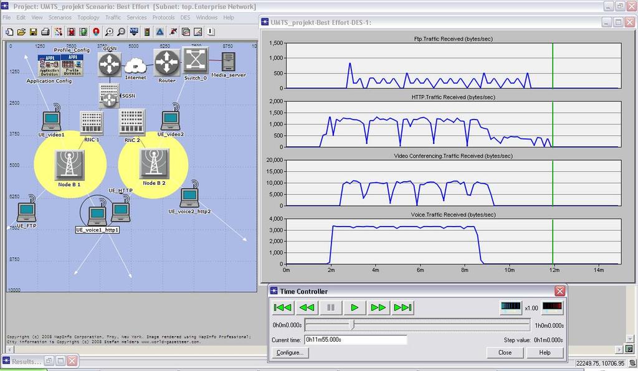The height and width of the screenshot is (371, 638).
Task: Select the RNC 2 building node
Action: [132, 123]
